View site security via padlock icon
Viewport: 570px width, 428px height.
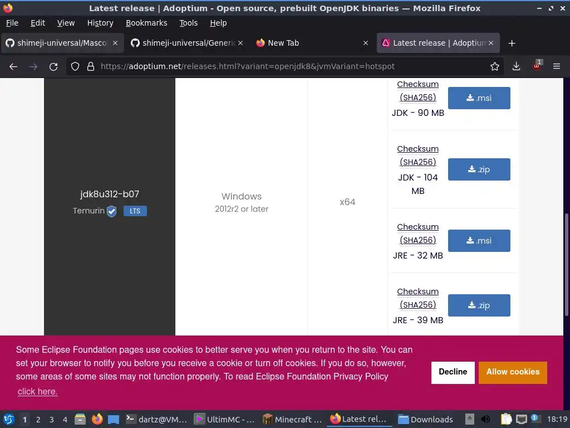pyautogui.click(x=91, y=67)
